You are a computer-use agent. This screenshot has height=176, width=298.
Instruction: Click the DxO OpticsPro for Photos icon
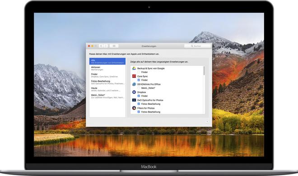point(134,100)
